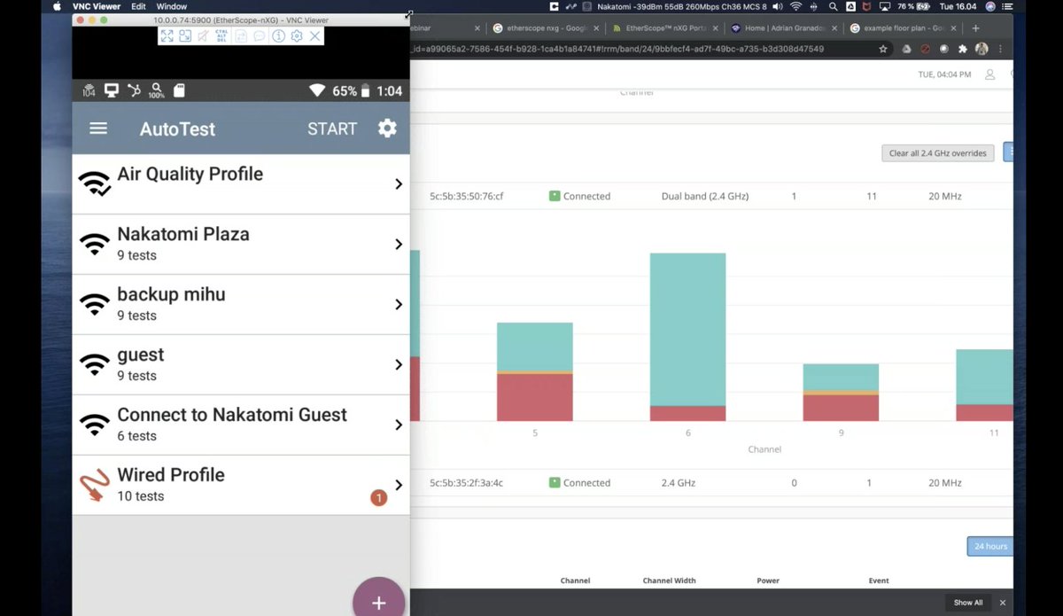Close the example floor plan tab
This screenshot has height=616, width=1063.
point(953,28)
